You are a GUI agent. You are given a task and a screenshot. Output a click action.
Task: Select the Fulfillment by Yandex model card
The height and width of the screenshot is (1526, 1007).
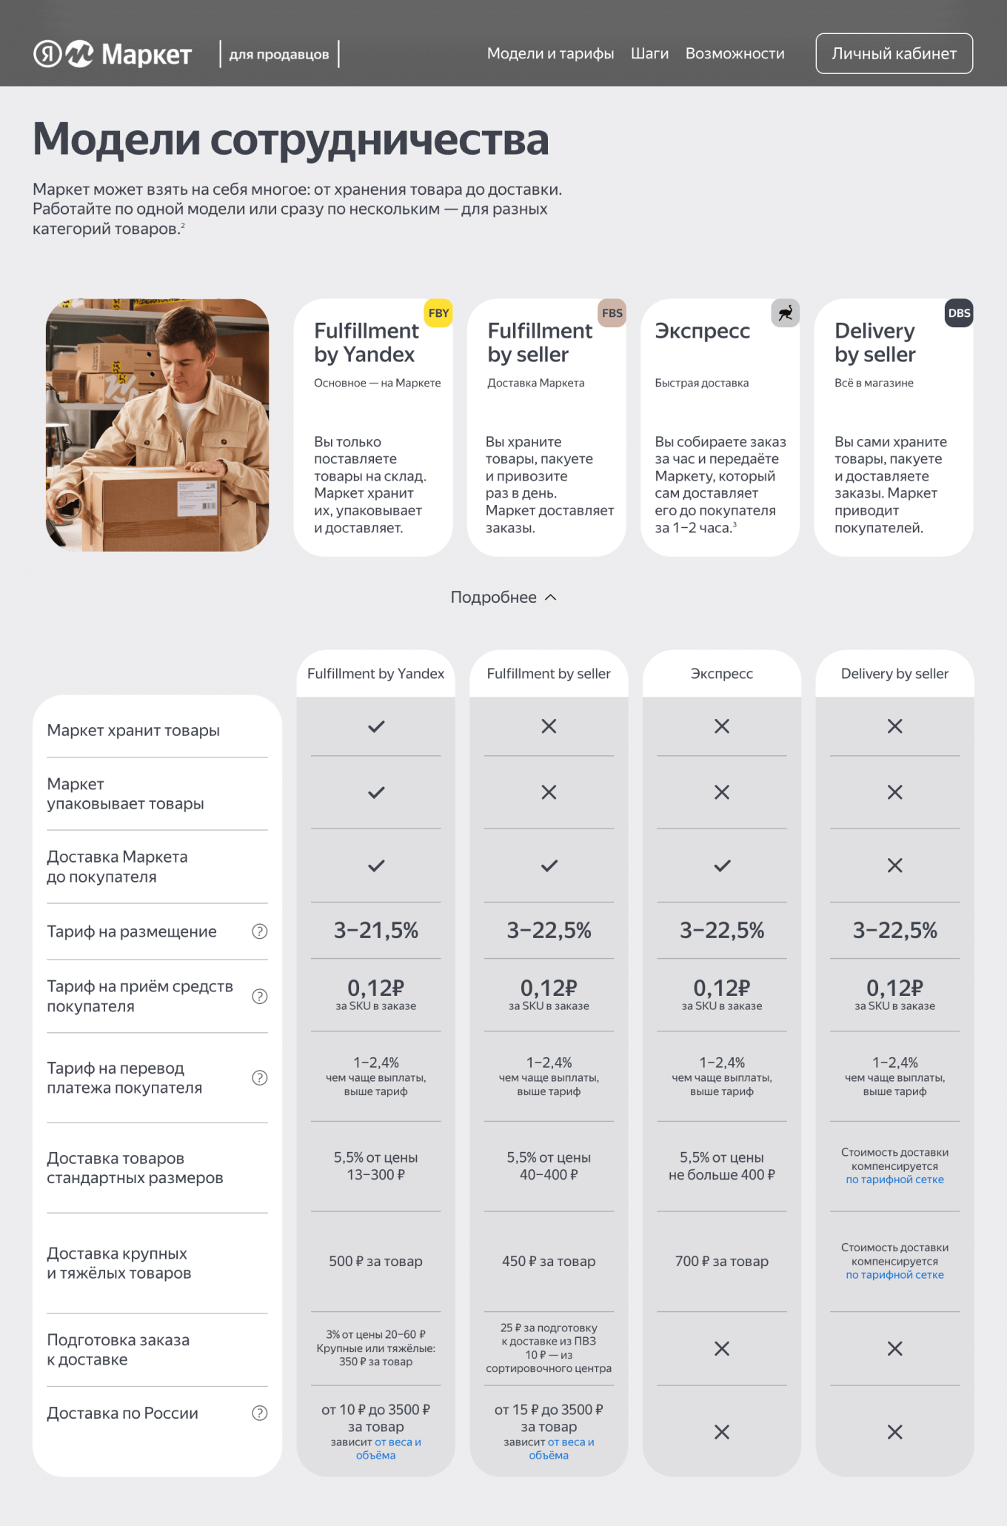click(x=373, y=427)
